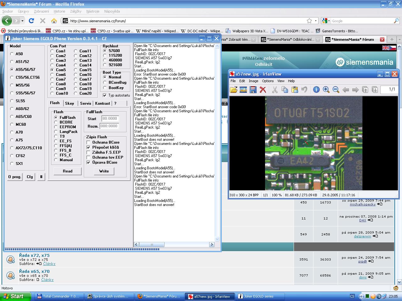Click Firefox Back navigation button
The height and width of the screenshot is (301, 402).
pyautogui.click(x=7, y=21)
